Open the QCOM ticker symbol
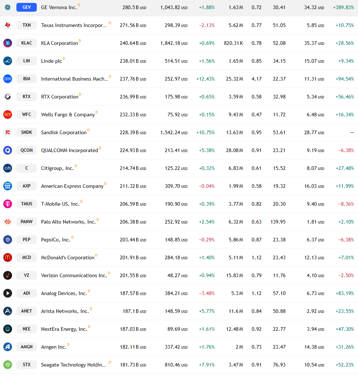The image size is (358, 376). (27, 150)
